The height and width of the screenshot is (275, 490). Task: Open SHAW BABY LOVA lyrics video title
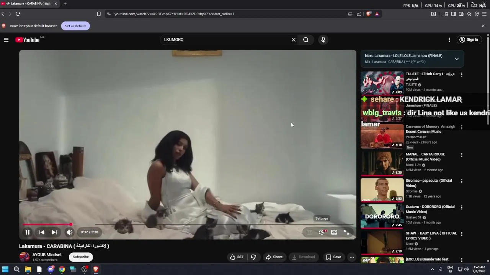point(431,236)
